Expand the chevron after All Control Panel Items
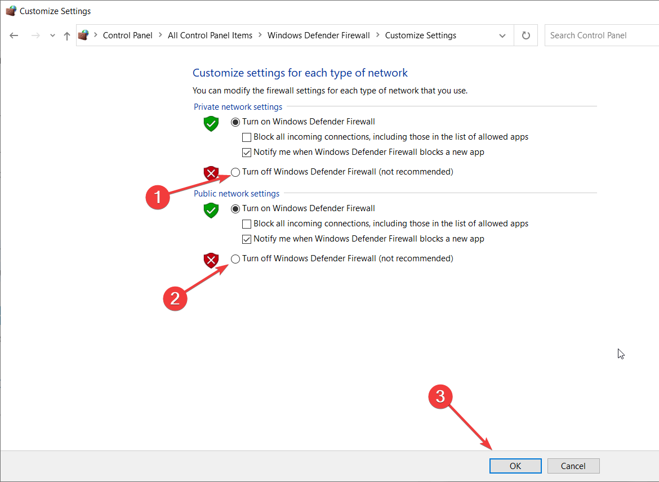 260,35
